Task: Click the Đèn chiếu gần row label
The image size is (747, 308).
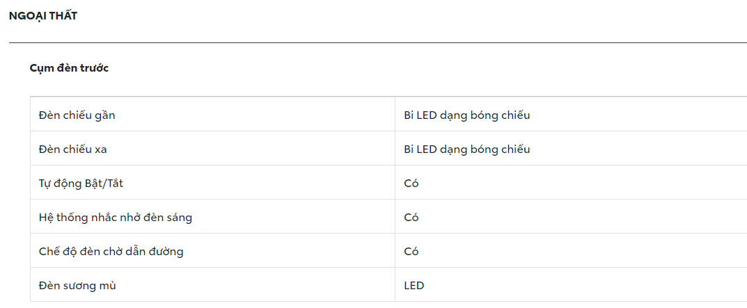Action: [x=77, y=115]
